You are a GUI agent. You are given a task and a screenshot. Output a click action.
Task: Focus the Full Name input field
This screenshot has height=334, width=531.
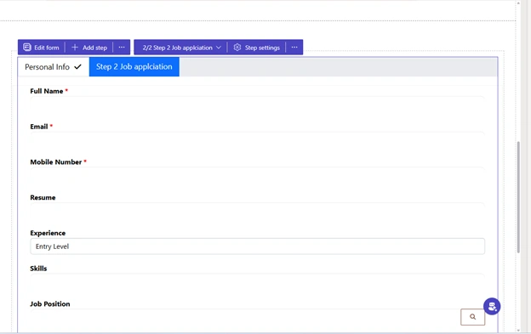(257, 105)
